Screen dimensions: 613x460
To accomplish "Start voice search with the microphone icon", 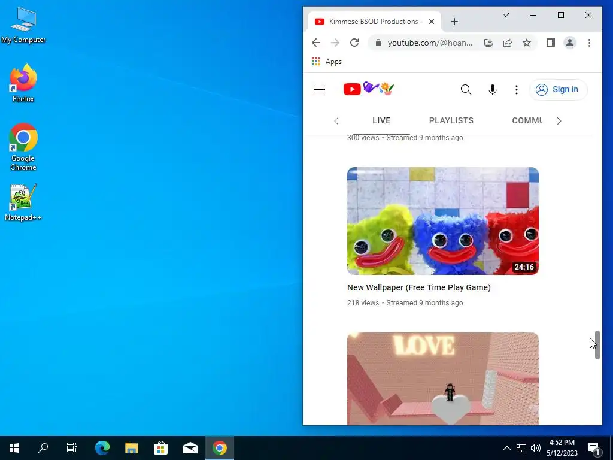I will (x=493, y=90).
